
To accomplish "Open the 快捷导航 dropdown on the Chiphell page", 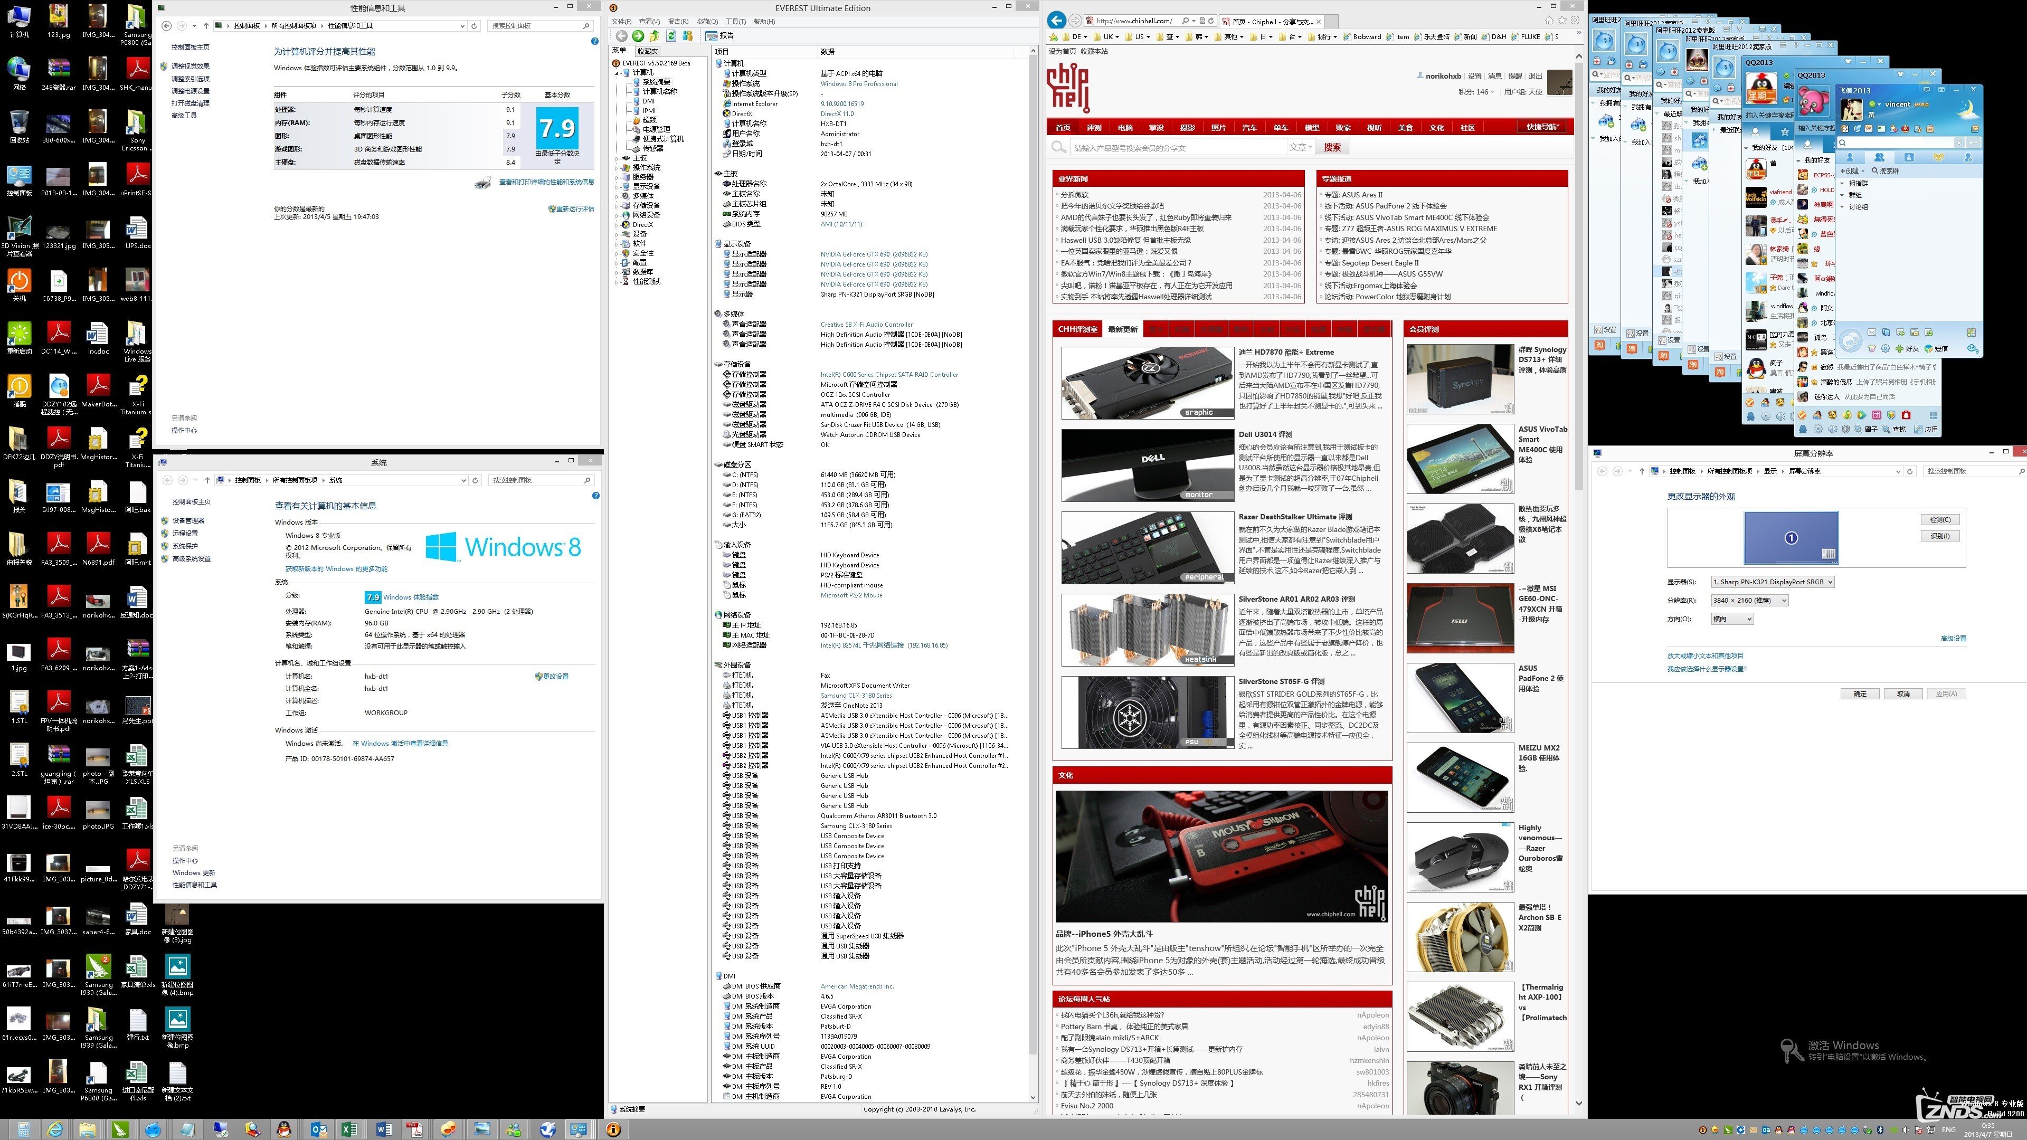I will pos(1541,127).
